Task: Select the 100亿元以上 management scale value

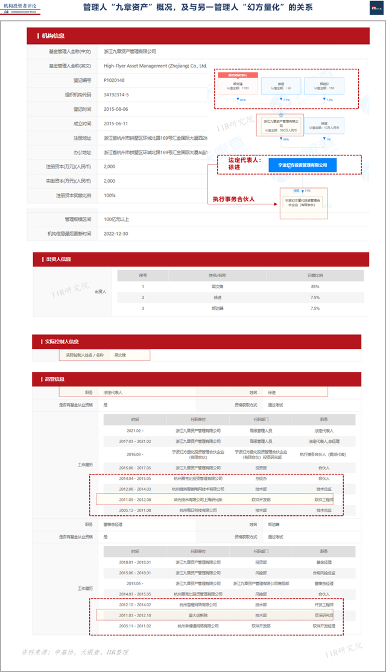Action: point(116,219)
